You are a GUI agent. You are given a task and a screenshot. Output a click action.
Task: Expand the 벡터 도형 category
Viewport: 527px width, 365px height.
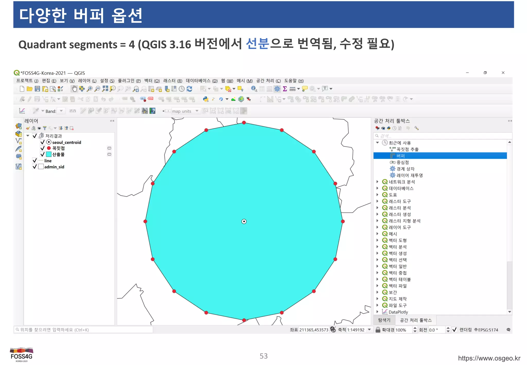(x=377, y=240)
